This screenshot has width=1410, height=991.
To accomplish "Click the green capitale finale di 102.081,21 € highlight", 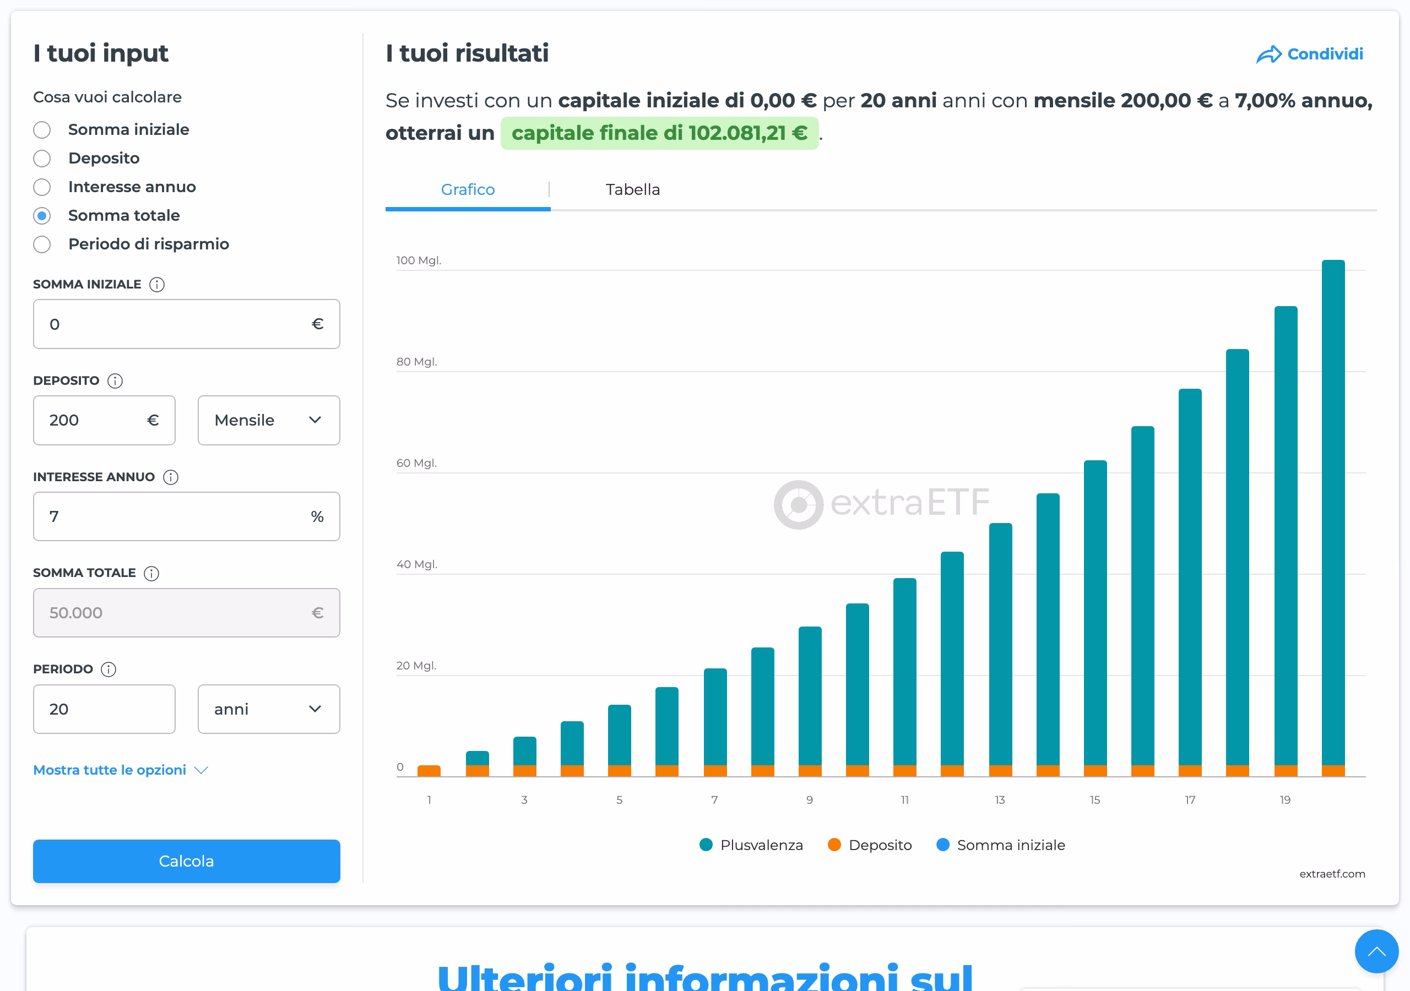I will 659,133.
